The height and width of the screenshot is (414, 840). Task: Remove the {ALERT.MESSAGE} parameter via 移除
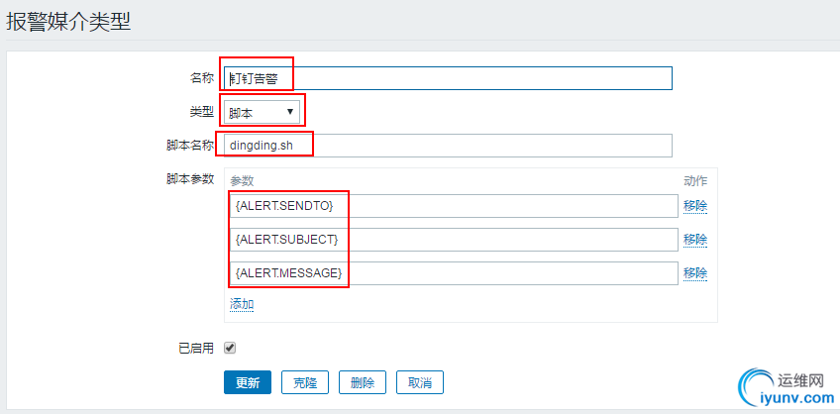(695, 273)
